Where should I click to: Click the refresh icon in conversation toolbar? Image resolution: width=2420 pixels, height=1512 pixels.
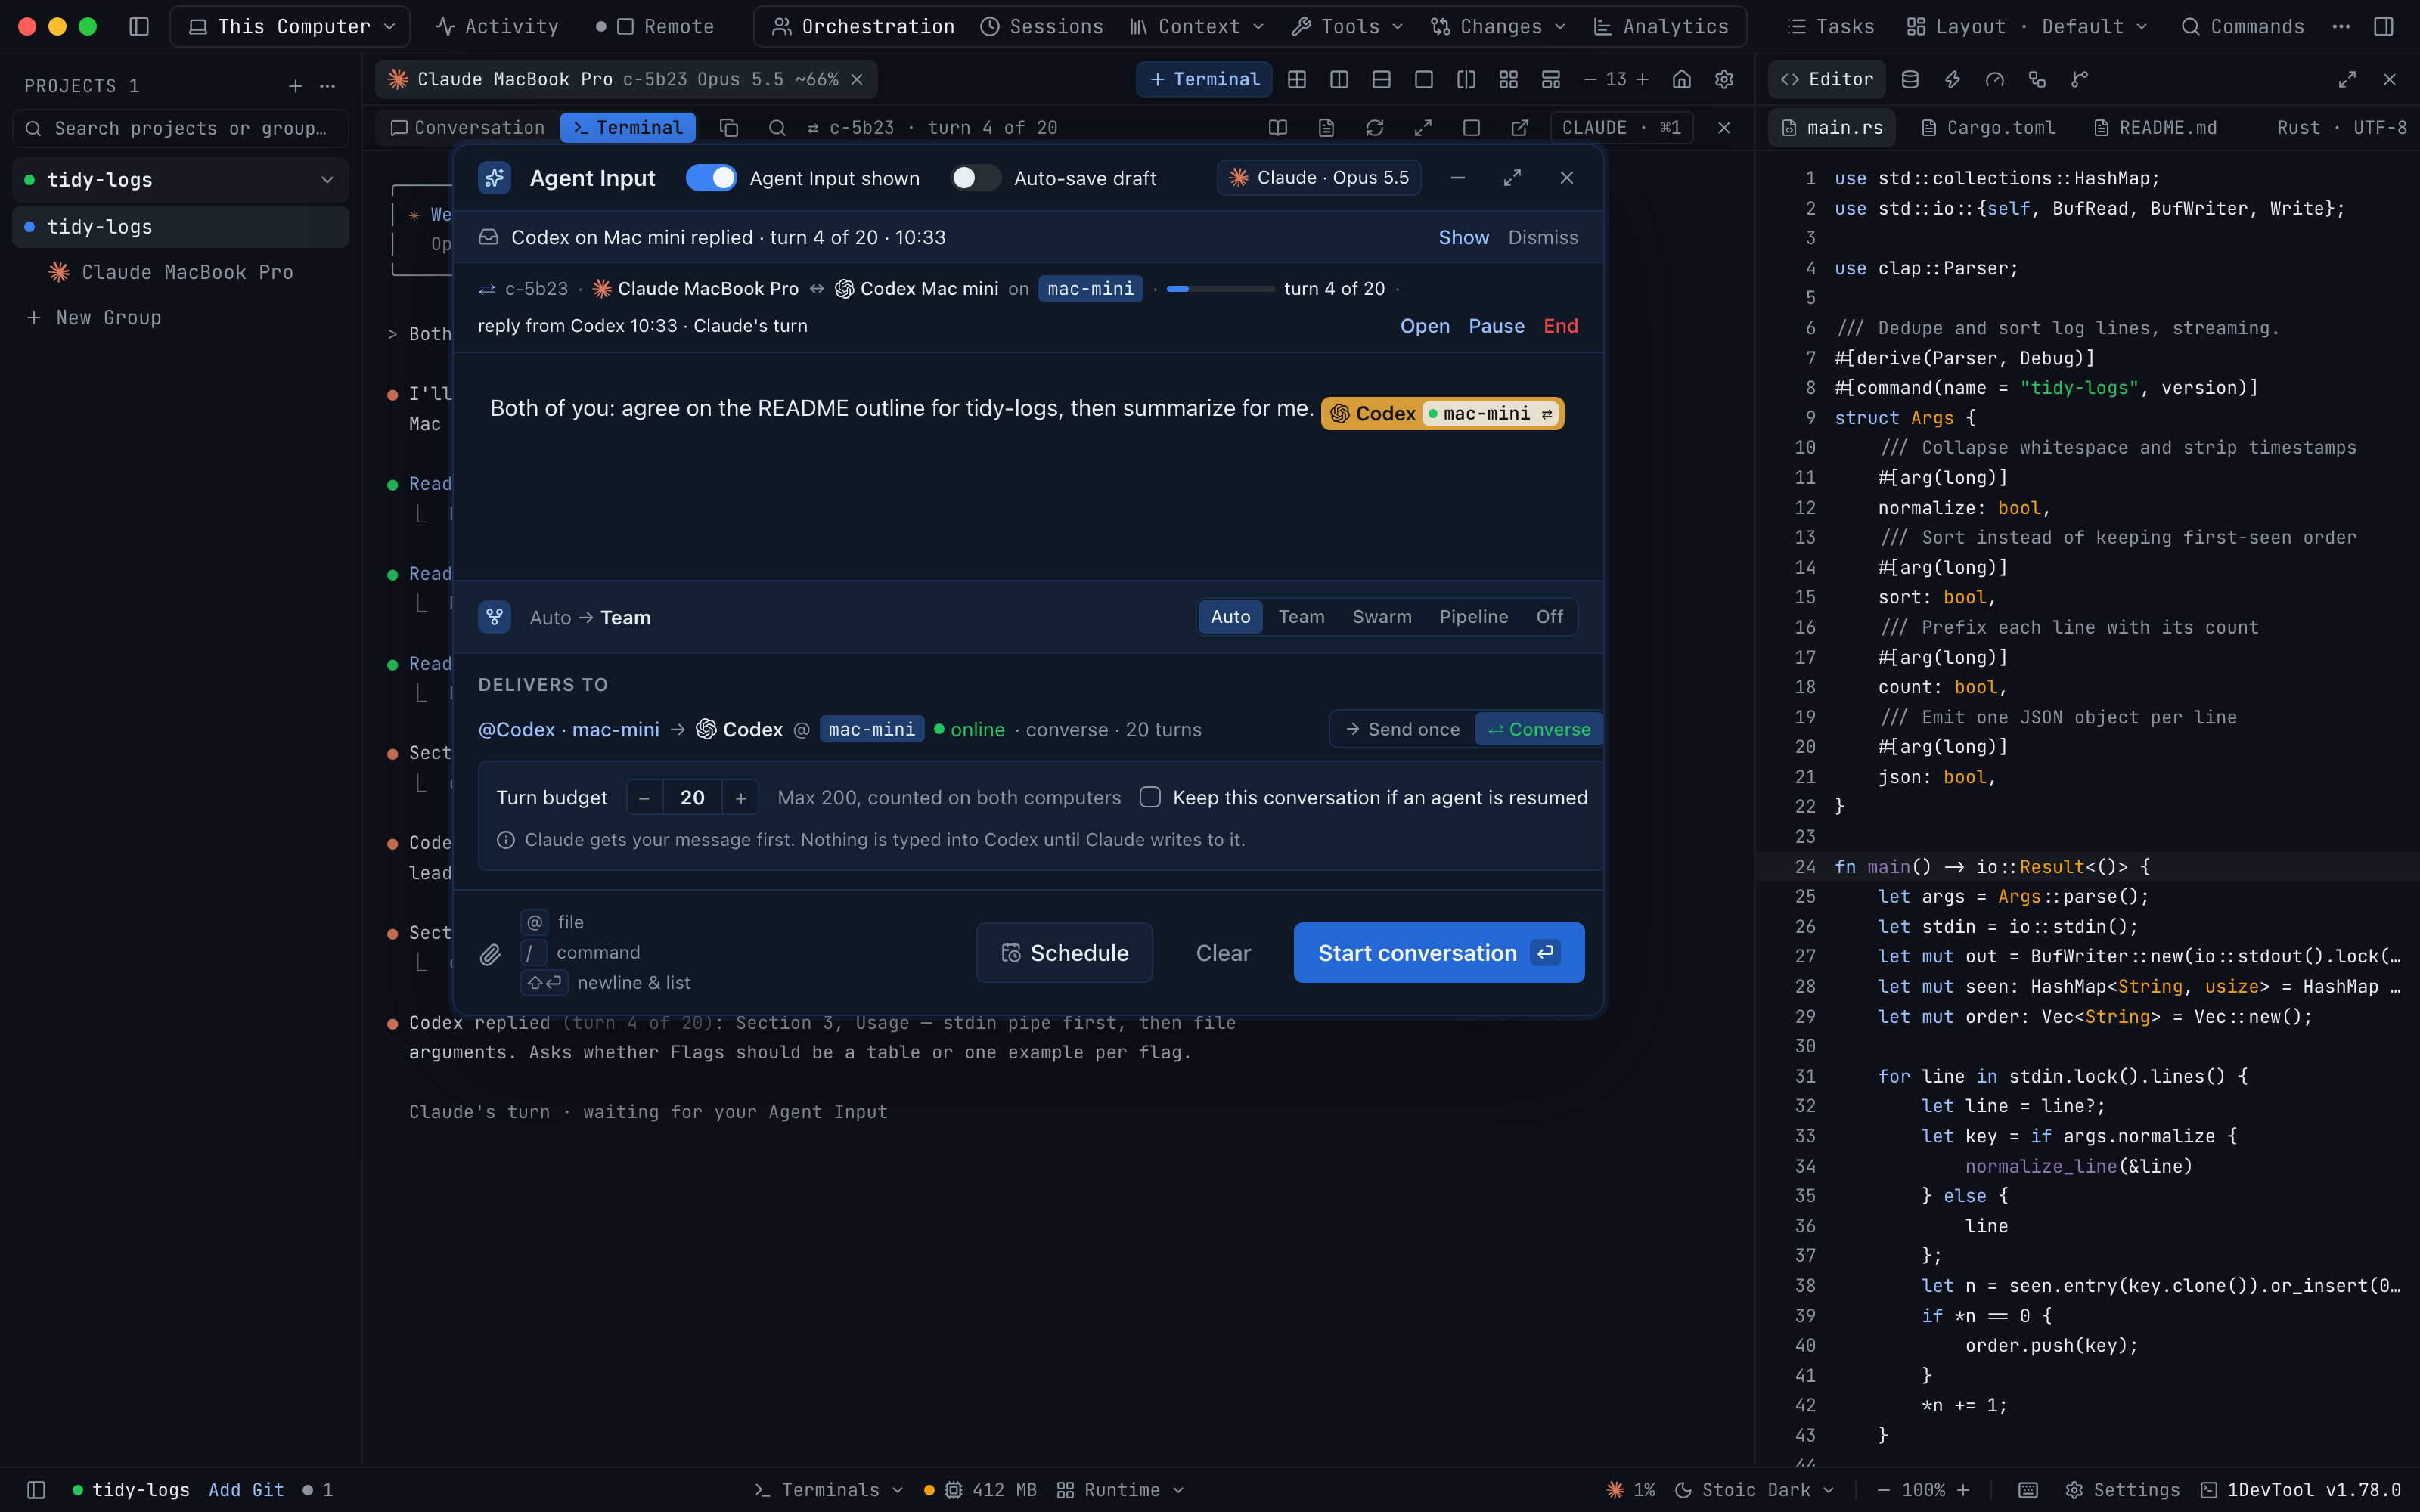(1375, 127)
